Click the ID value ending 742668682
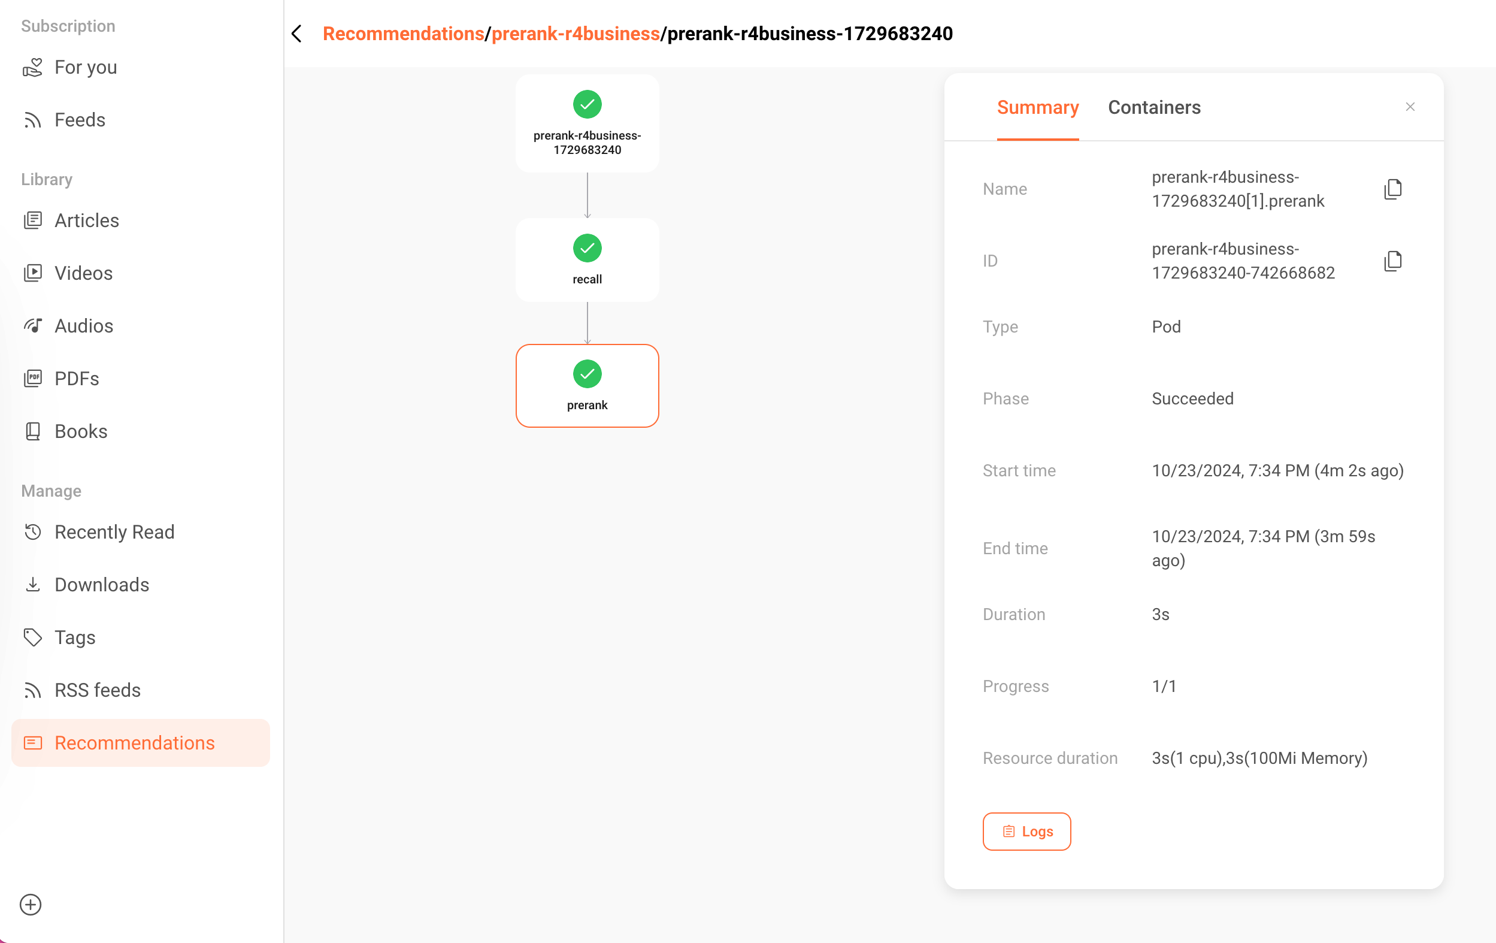Image resolution: width=1496 pixels, height=943 pixels. (x=1243, y=261)
